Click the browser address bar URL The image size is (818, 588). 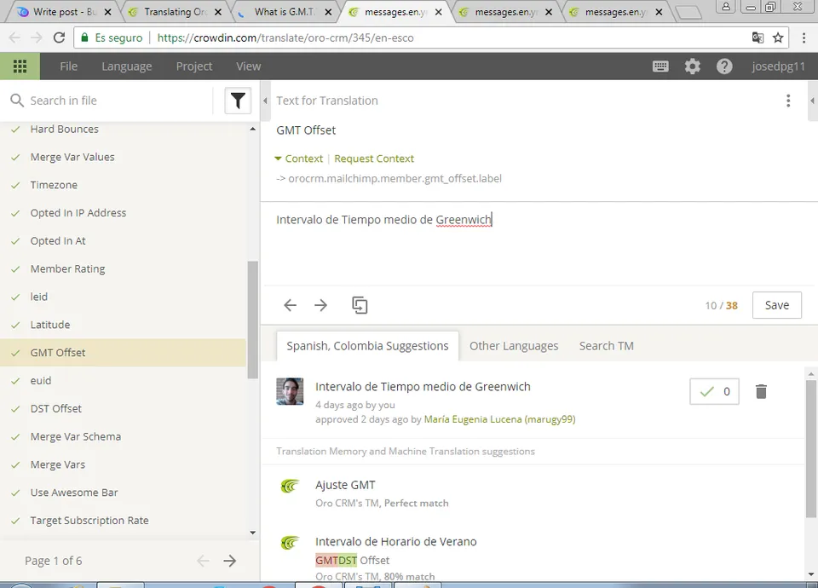(x=285, y=37)
